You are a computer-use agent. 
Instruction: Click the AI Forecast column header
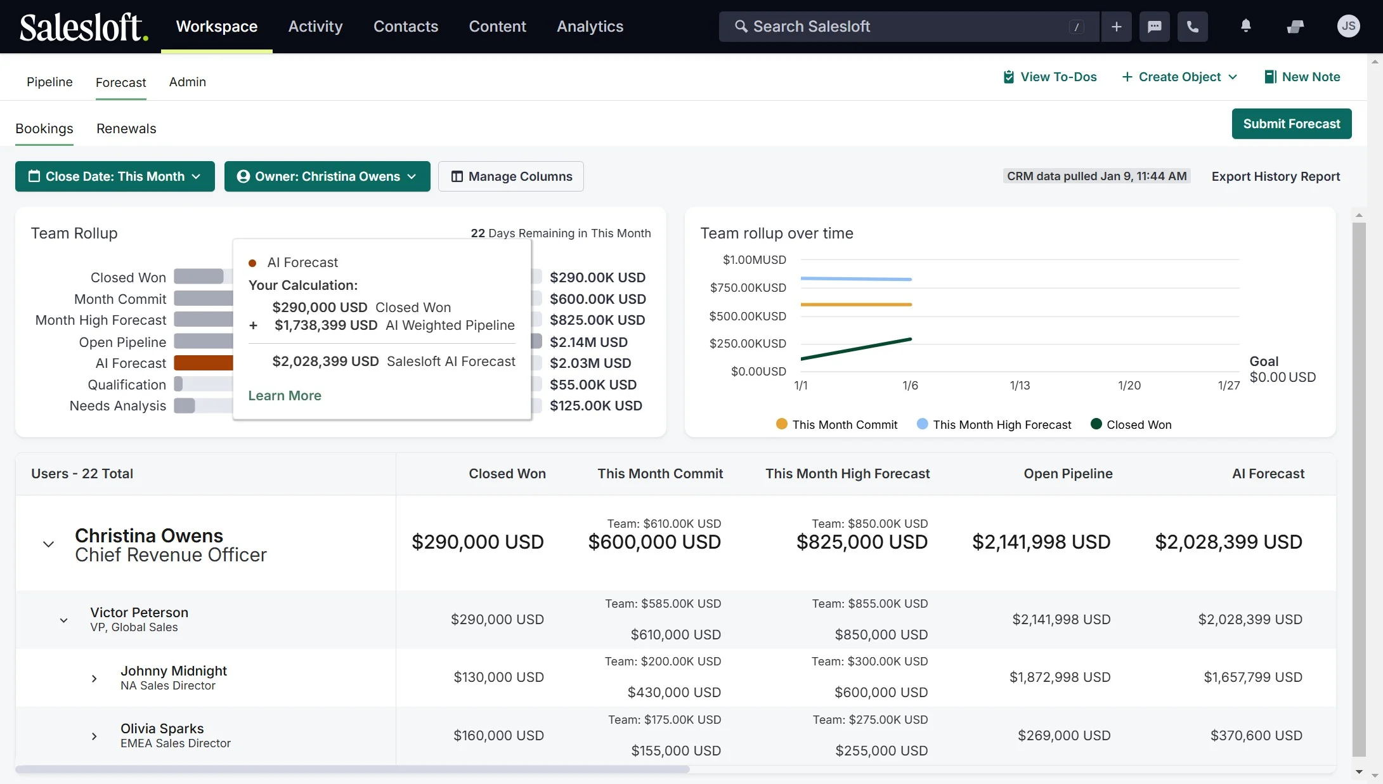[1268, 474]
